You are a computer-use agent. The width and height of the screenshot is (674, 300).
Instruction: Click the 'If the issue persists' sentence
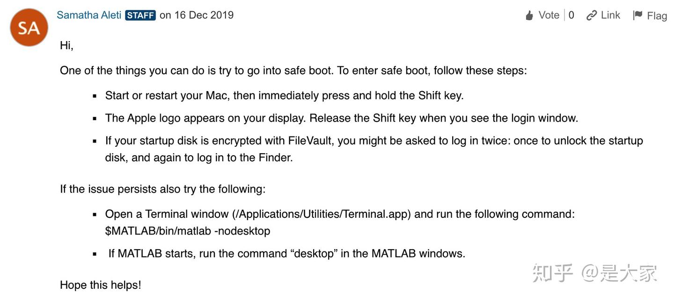(x=162, y=189)
